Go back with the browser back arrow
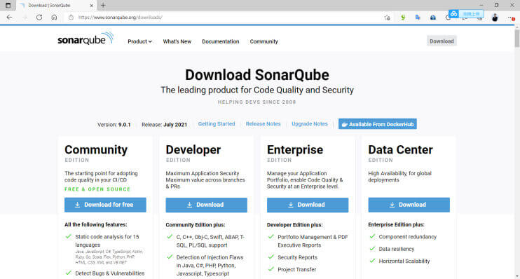Image resolution: width=520 pixels, height=279 pixels. point(9,18)
